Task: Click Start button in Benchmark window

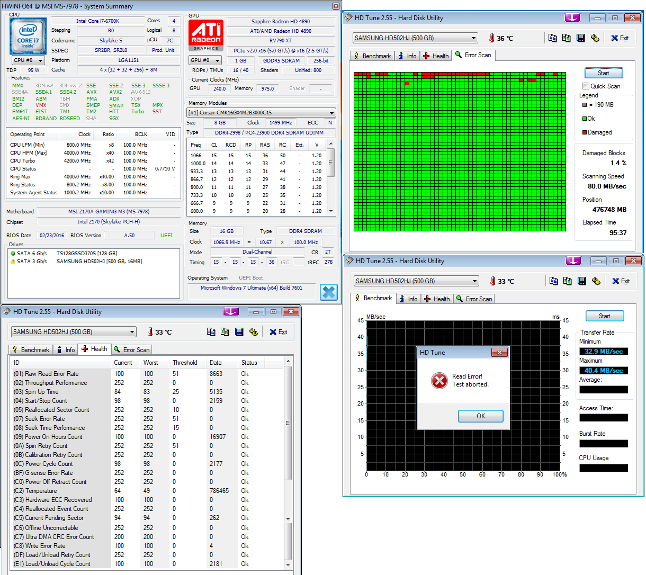Action: pyautogui.click(x=605, y=316)
